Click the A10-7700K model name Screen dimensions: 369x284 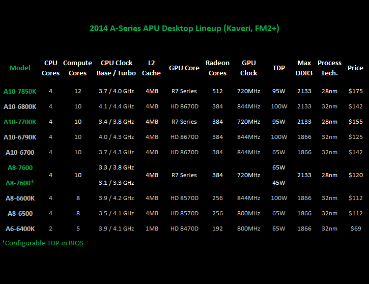pyautogui.click(x=20, y=122)
